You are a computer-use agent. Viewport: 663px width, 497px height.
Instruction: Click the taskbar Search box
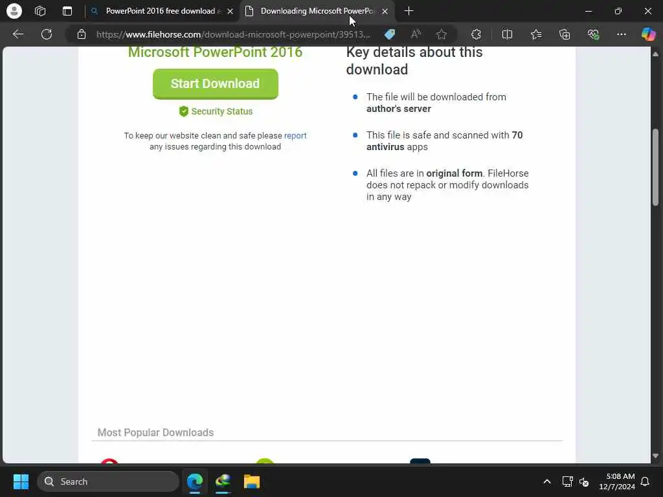pyautogui.click(x=108, y=481)
